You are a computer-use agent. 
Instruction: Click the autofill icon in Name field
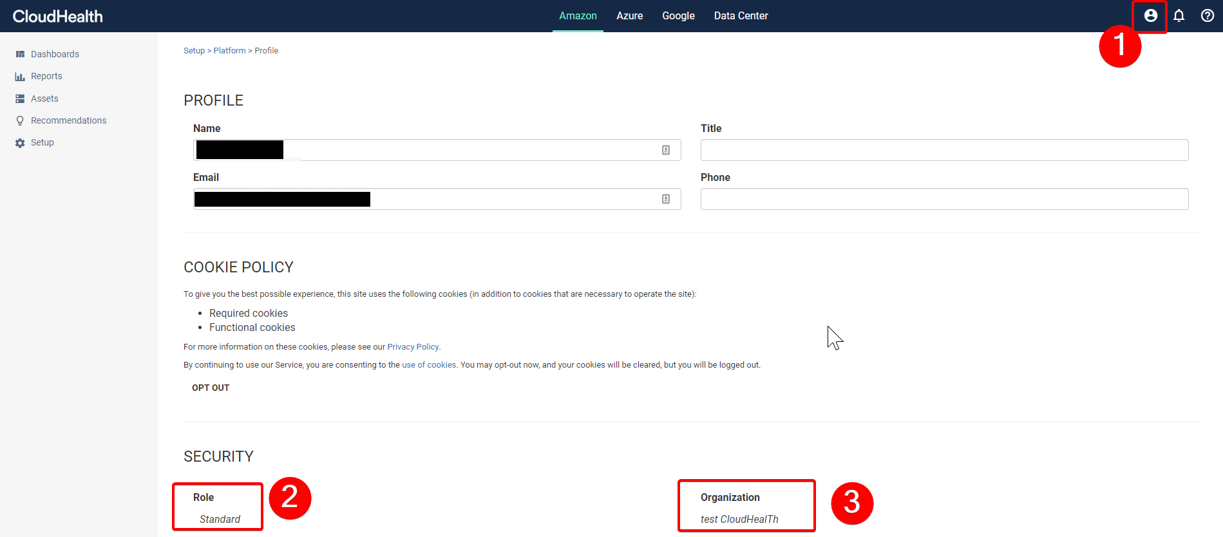[x=666, y=150]
